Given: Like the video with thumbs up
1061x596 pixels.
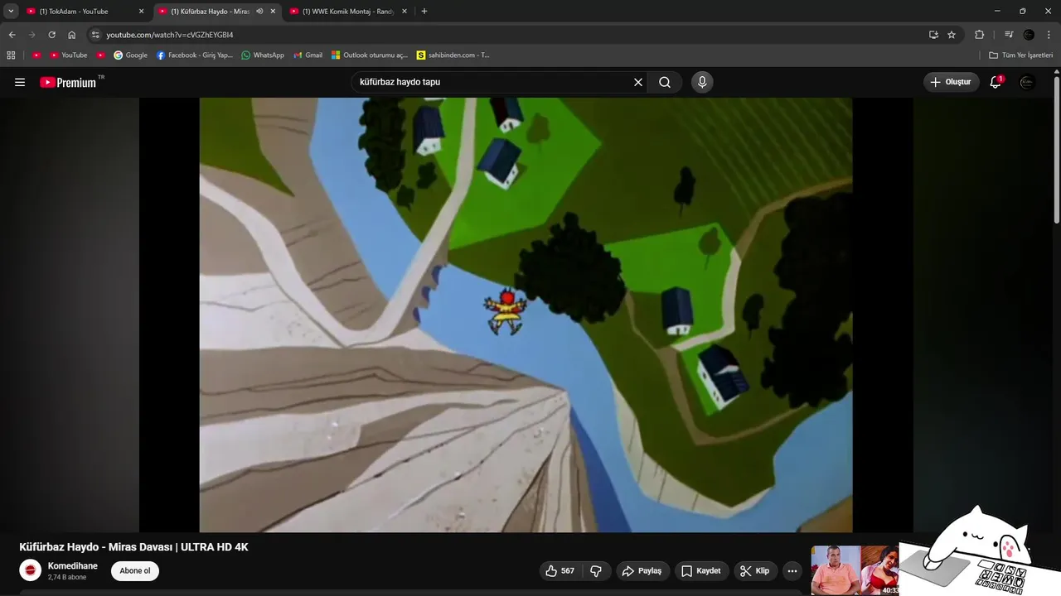Looking at the screenshot, I should pos(560,570).
